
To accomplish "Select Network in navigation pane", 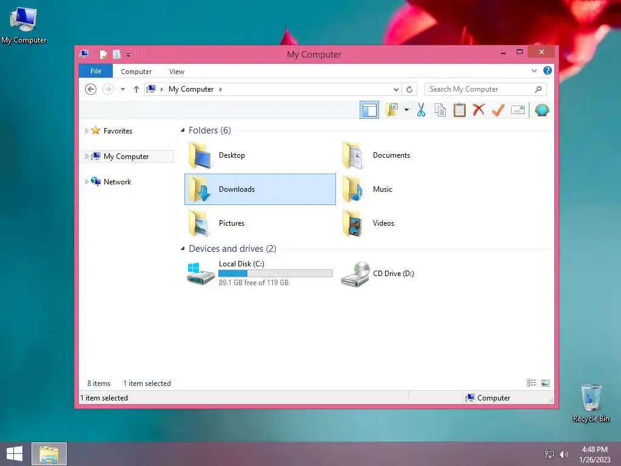I will coord(117,182).
